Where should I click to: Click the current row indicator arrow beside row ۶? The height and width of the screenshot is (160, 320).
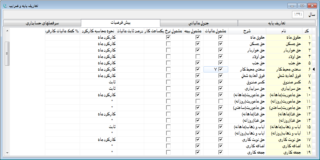(314, 69)
